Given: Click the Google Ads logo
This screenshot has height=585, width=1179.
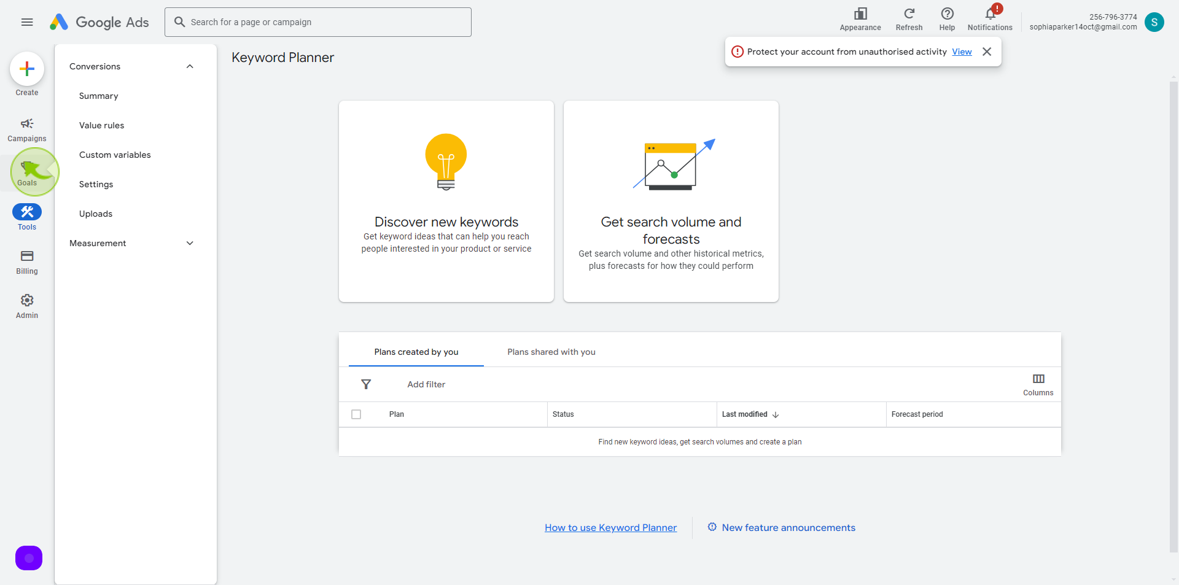Looking at the screenshot, I should (x=99, y=22).
